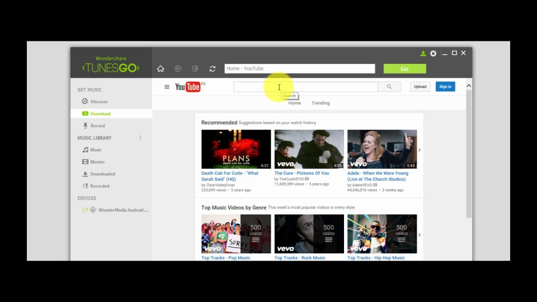The width and height of the screenshot is (537, 302).
Task: Click 'The Cure - Pictures Of You' title
Action: 302,173
